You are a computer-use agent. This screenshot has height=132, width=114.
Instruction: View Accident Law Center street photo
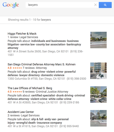click(99, 118)
